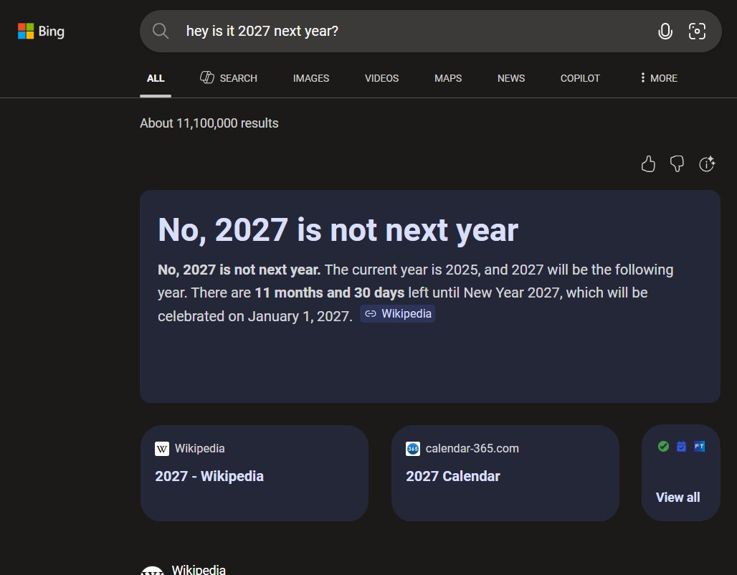Click the Wikipedia W favicon in card

(x=162, y=449)
